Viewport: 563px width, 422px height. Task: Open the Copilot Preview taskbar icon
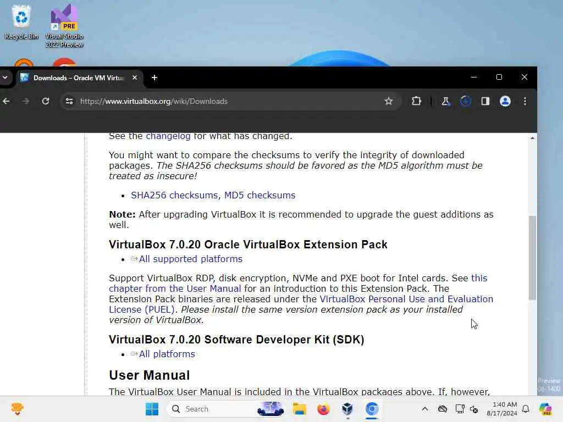[546, 409]
